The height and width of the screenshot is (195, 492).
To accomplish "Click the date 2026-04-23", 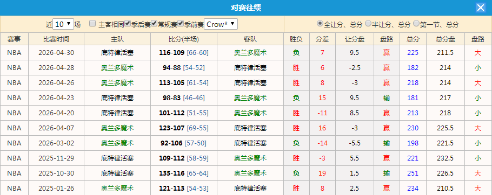I will point(56,98).
